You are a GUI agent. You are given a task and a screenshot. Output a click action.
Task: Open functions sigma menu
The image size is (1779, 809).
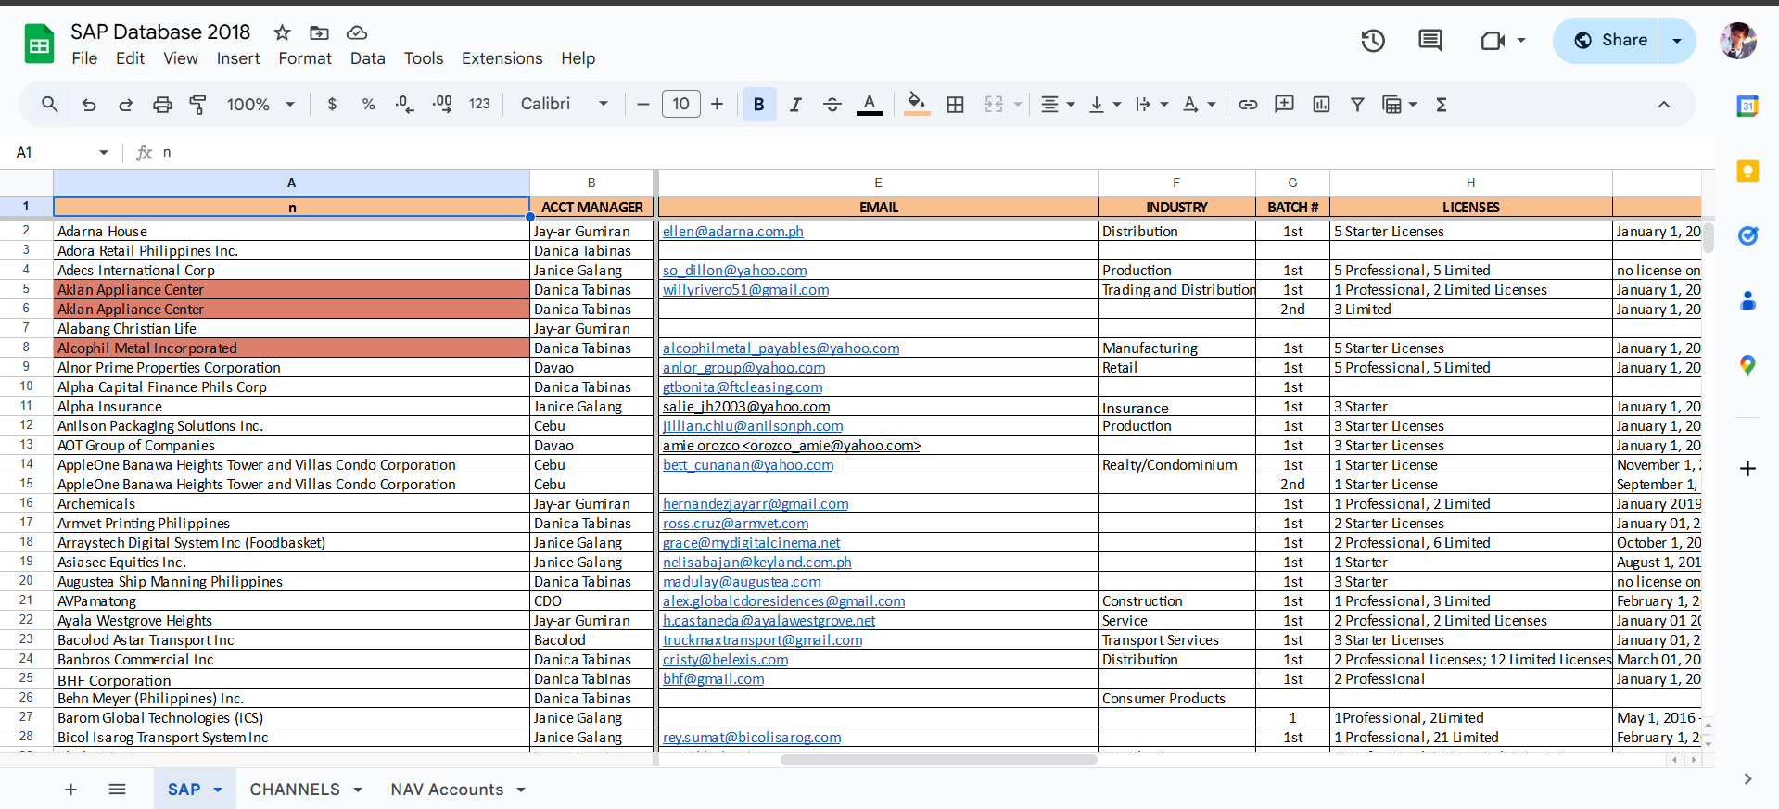click(1442, 105)
